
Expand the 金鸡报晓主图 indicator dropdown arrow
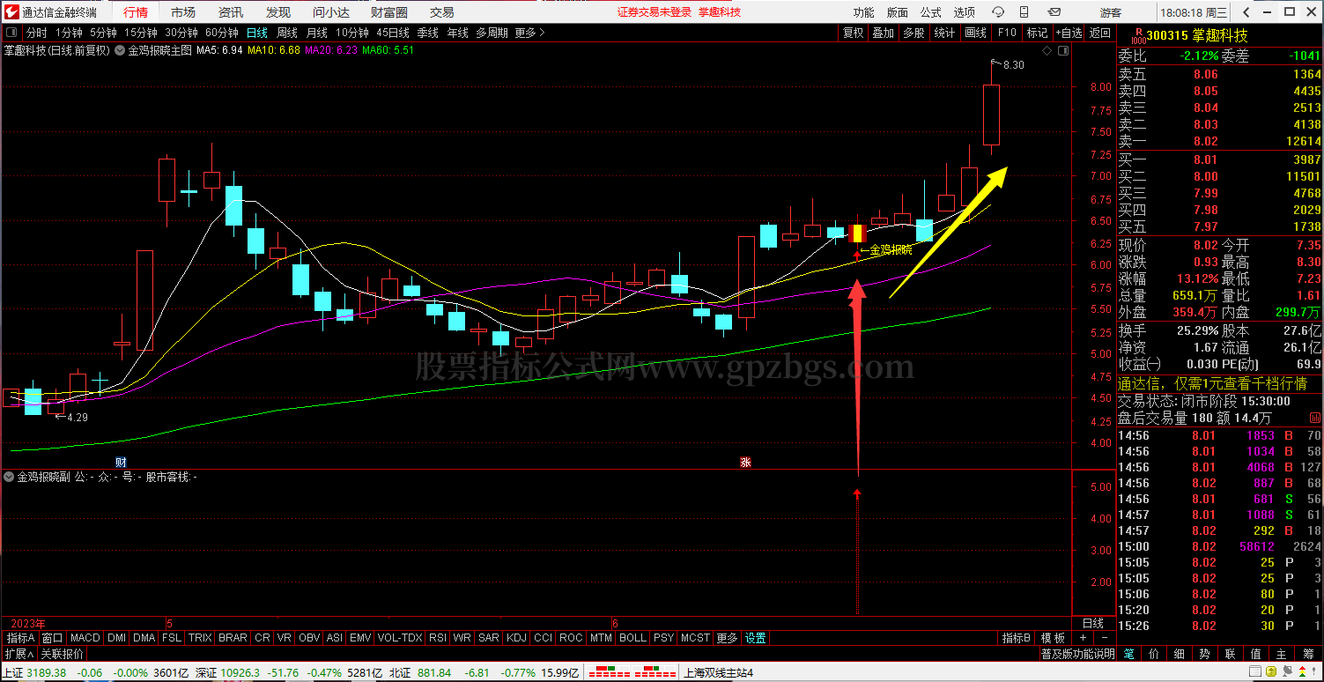click(x=120, y=51)
